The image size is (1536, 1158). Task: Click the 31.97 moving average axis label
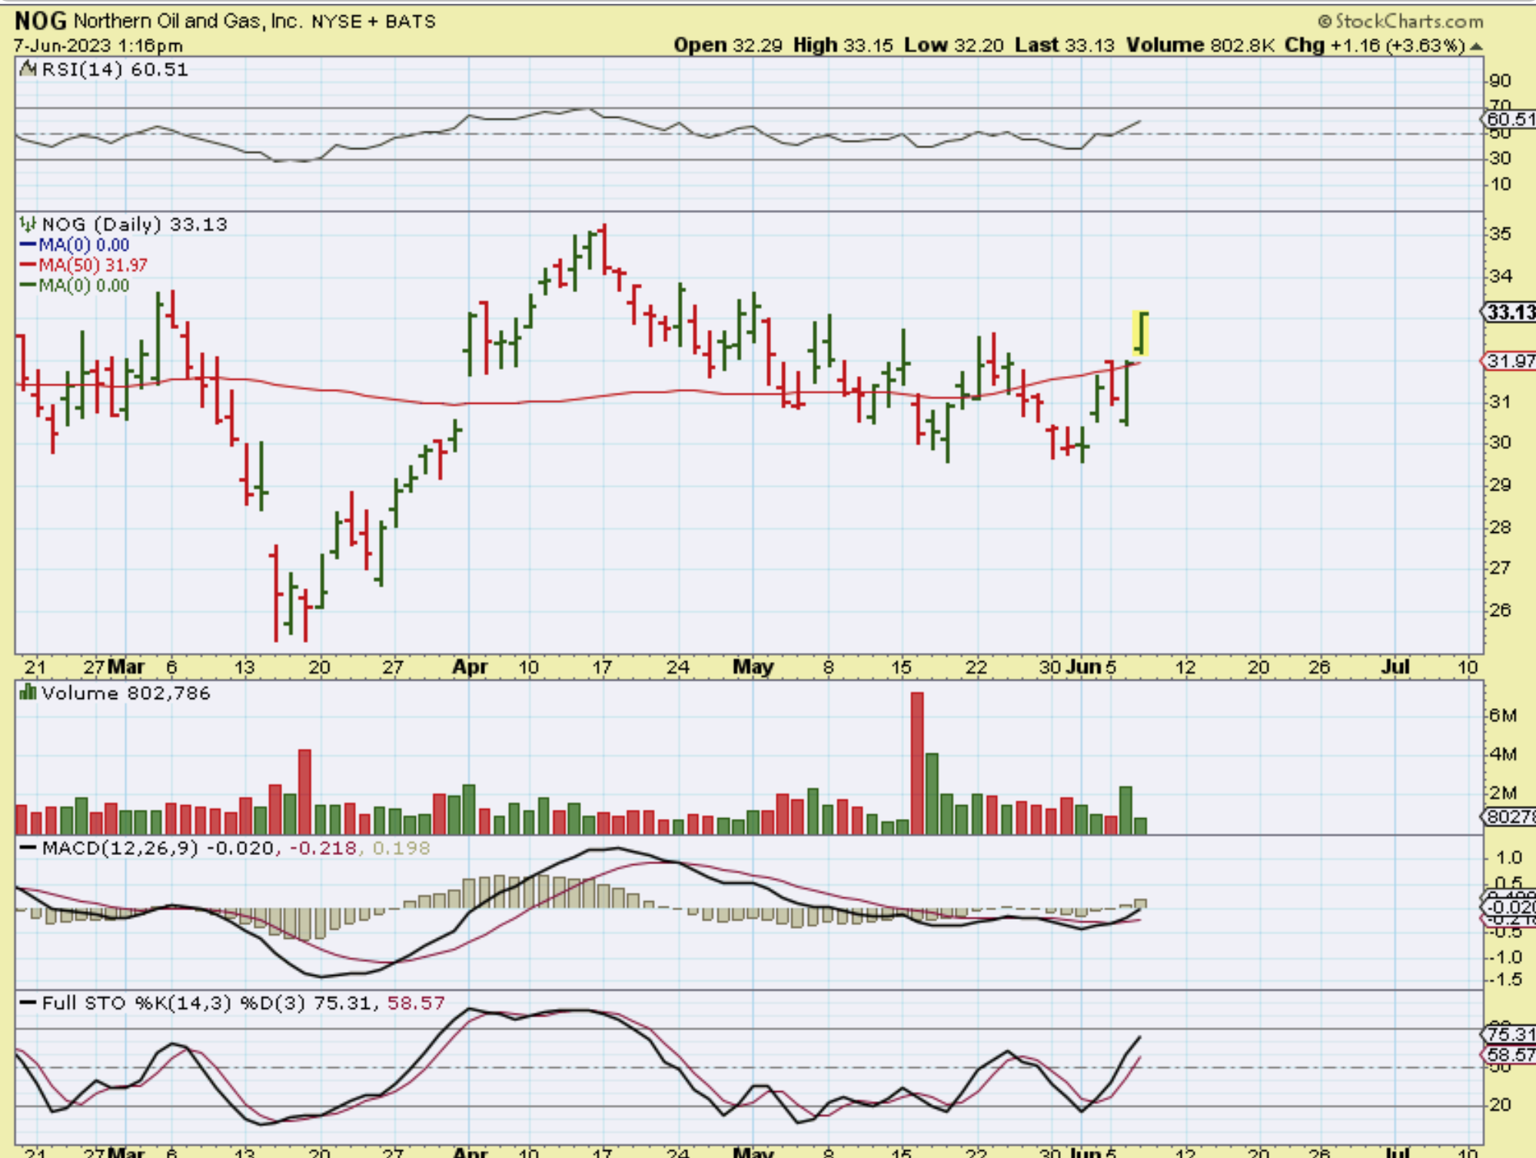1510,361
